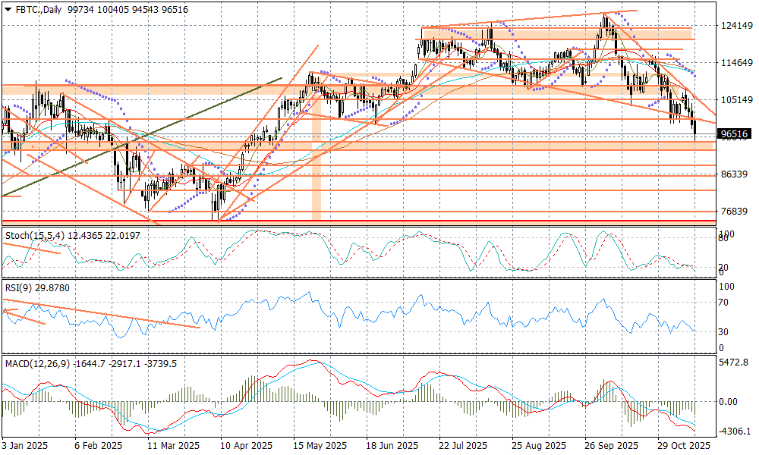Click the 105149 price axis level
759x455 pixels.
735,100
